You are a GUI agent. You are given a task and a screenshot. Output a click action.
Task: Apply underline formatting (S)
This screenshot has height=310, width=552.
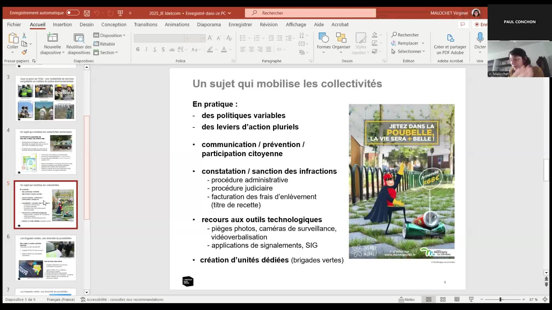point(155,49)
